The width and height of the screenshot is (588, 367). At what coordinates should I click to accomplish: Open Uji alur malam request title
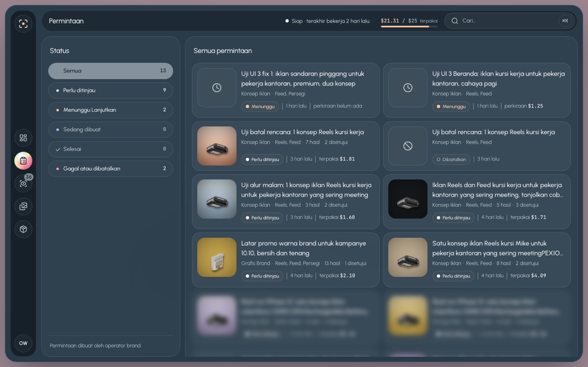click(306, 190)
